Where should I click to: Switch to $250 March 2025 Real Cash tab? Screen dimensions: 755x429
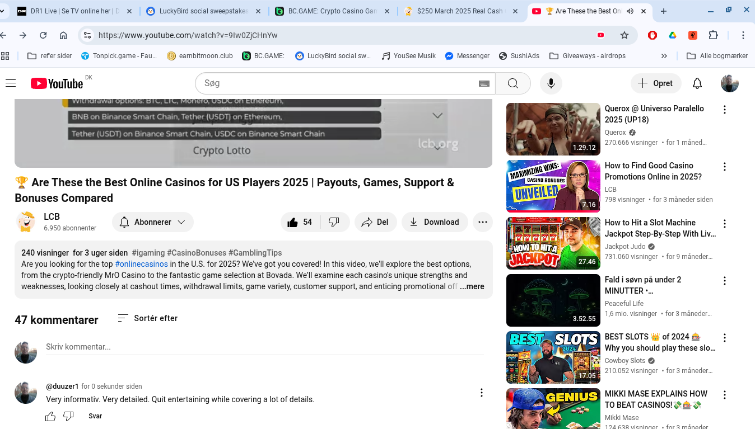click(462, 11)
